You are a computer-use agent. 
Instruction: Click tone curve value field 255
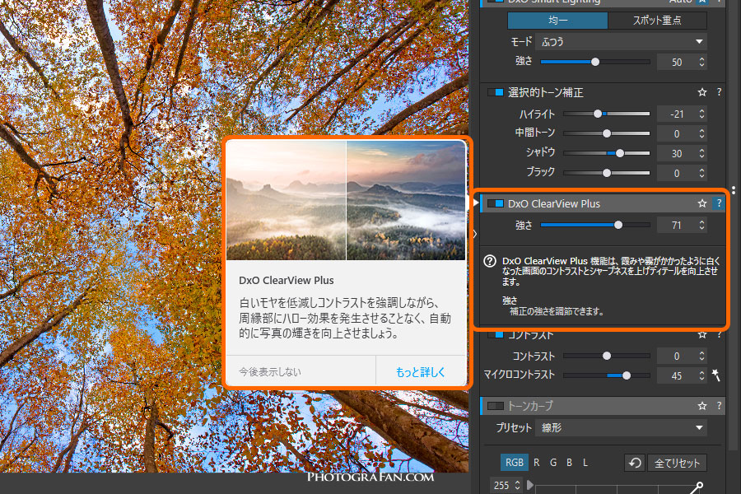(501, 486)
